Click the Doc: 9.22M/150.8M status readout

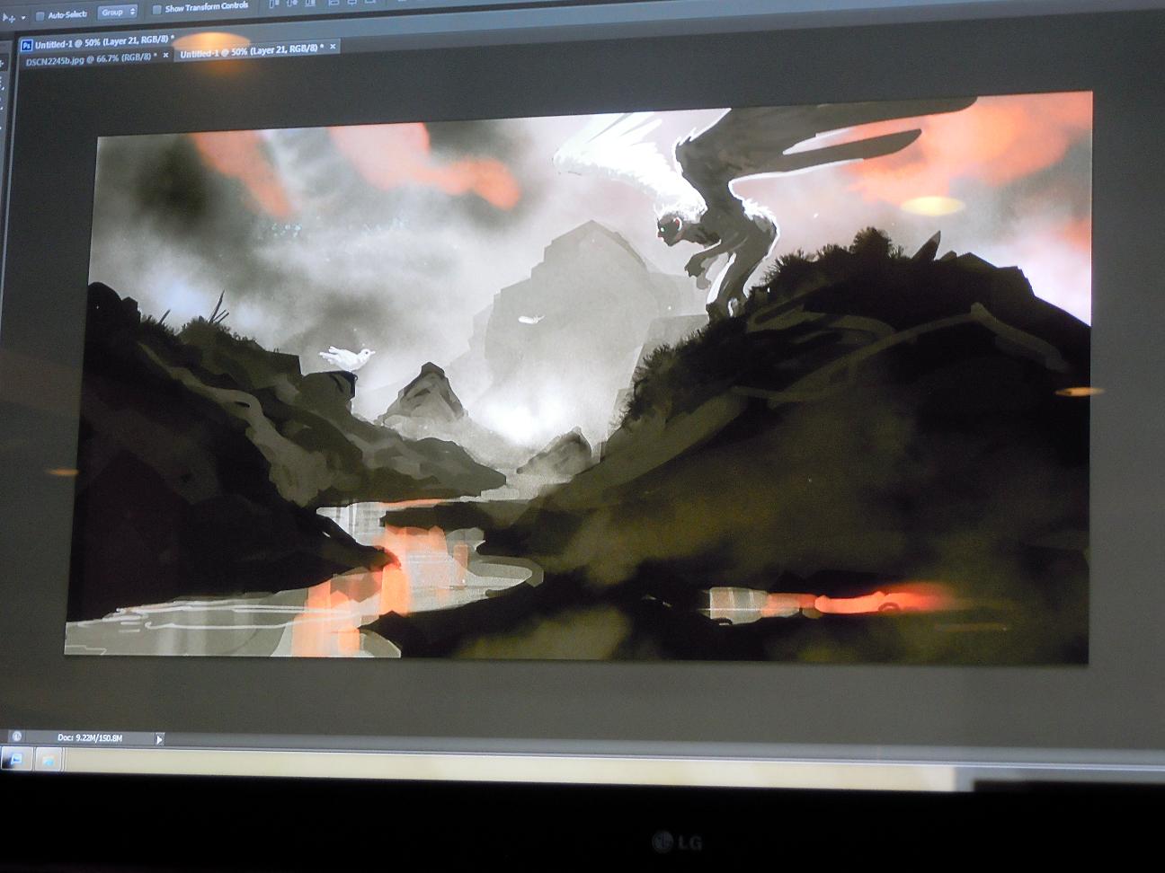pyautogui.click(x=90, y=737)
